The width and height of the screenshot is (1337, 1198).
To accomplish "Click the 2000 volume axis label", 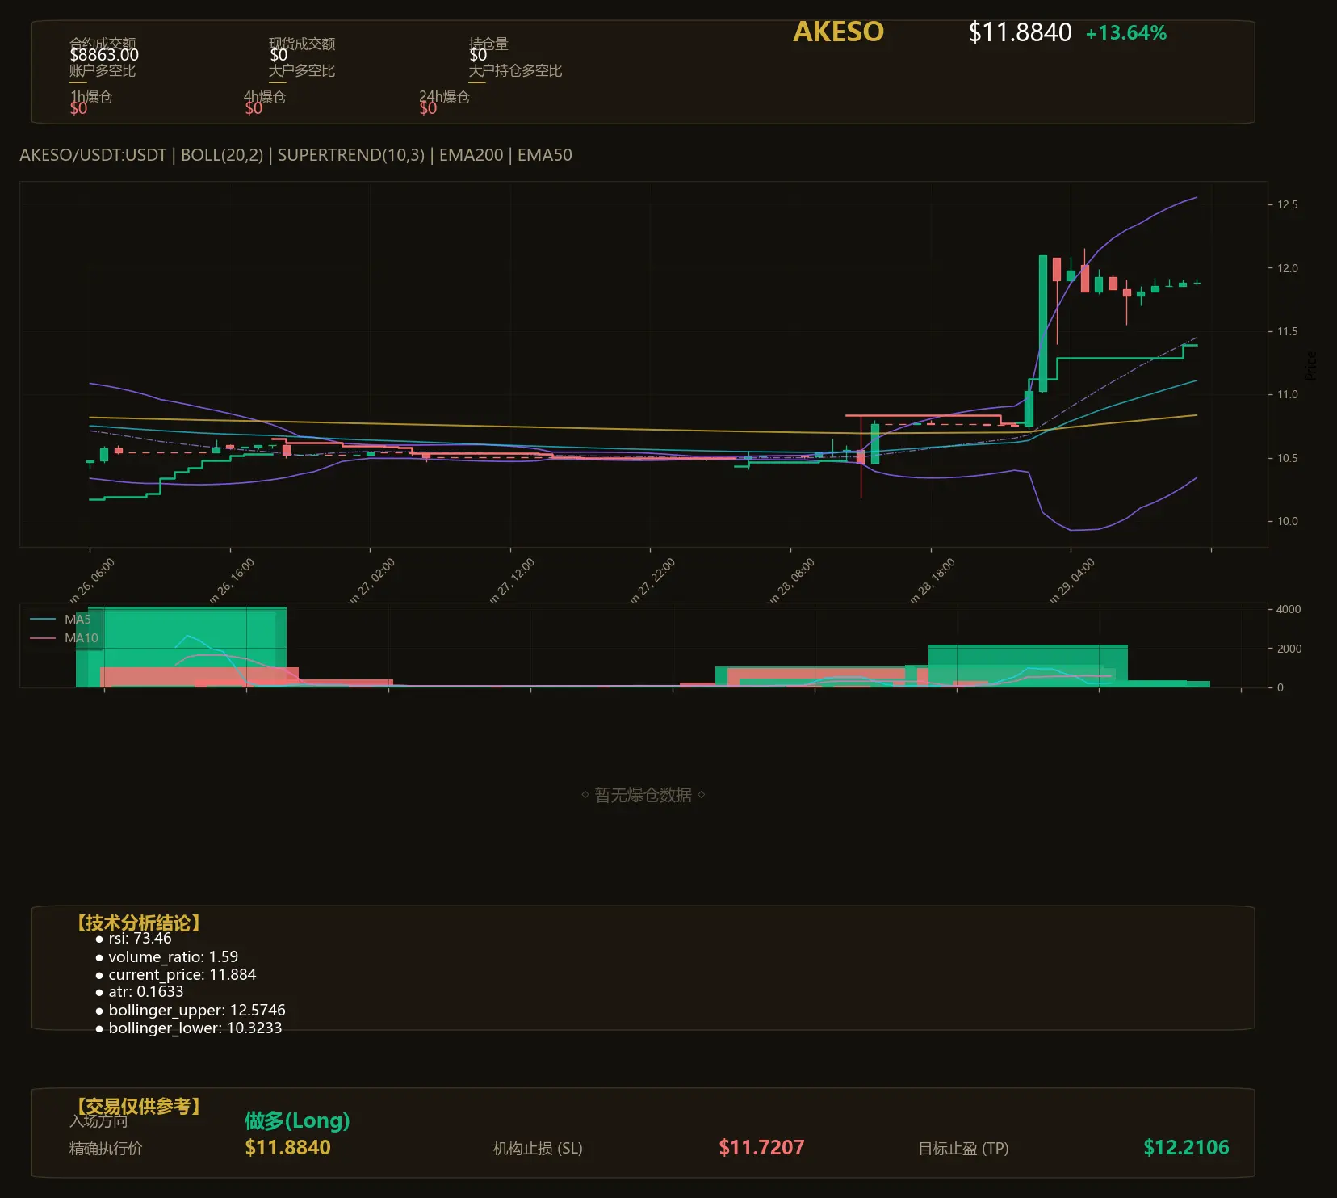I will pos(1289,649).
